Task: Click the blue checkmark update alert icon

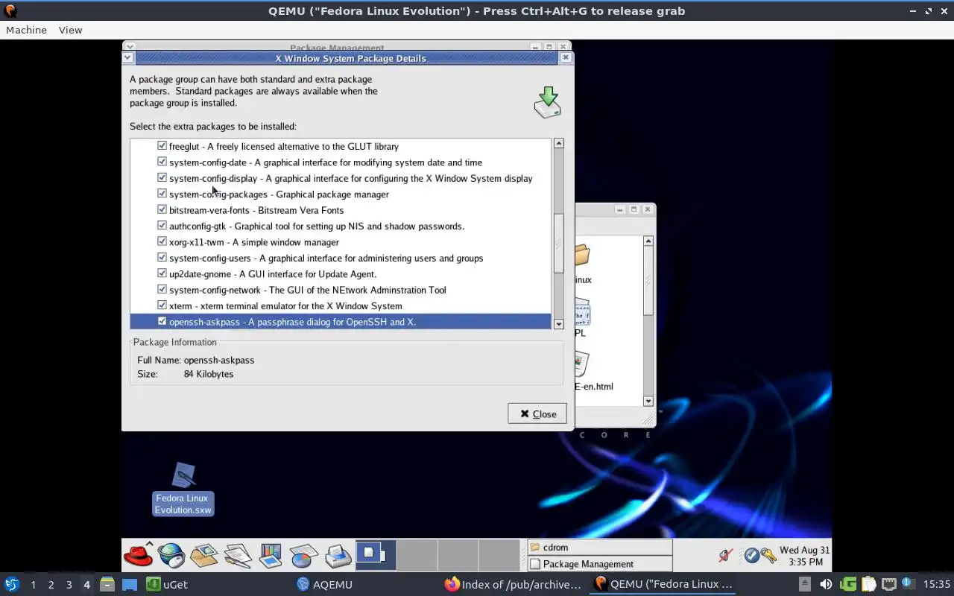Action: point(751,556)
